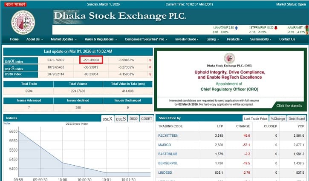Click red down arrow beside 1STPRIMFMF ticker
Image resolution: width=309 pixels, height=181 pixels.
pyautogui.click(x=276, y=28)
